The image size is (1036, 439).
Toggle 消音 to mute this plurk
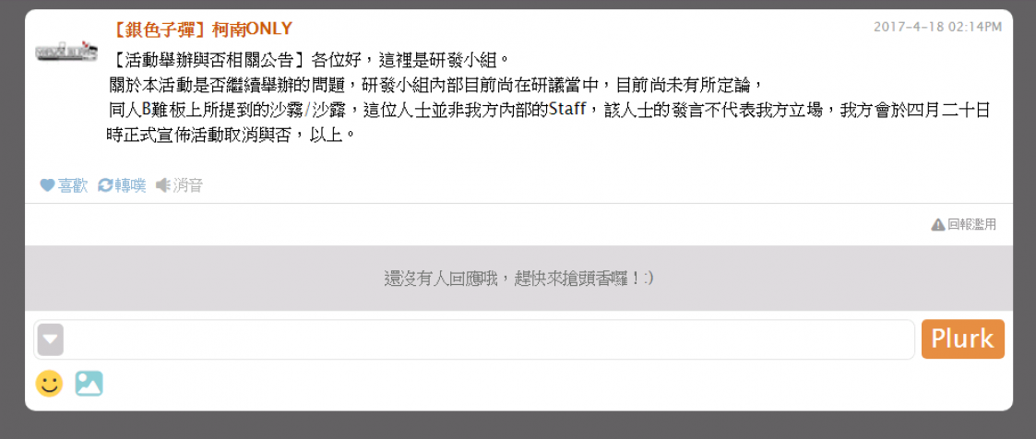[187, 185]
